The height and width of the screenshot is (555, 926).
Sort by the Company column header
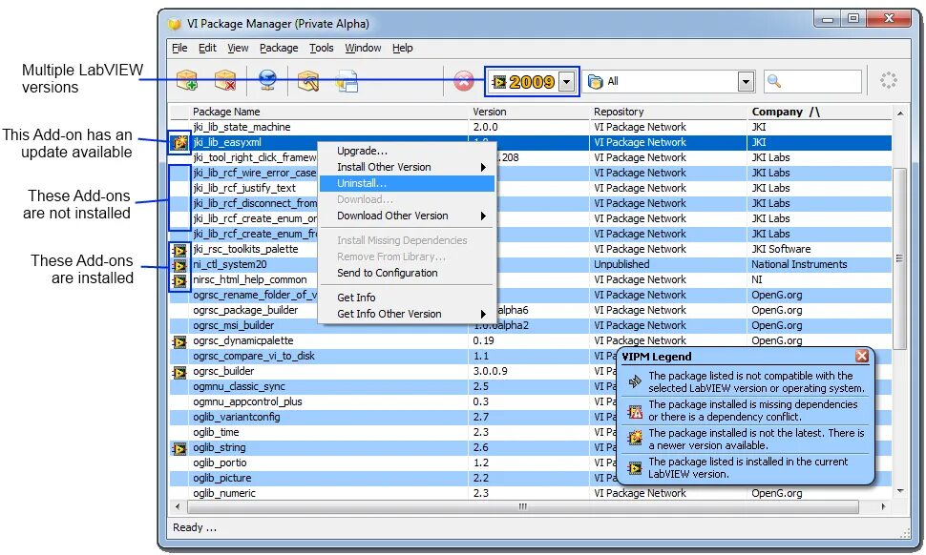click(x=820, y=112)
